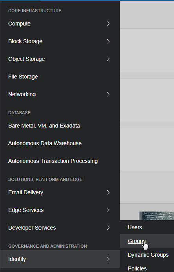The height and width of the screenshot is (272, 174).
Task: Open the Groups submenu link
Action: coord(137,241)
